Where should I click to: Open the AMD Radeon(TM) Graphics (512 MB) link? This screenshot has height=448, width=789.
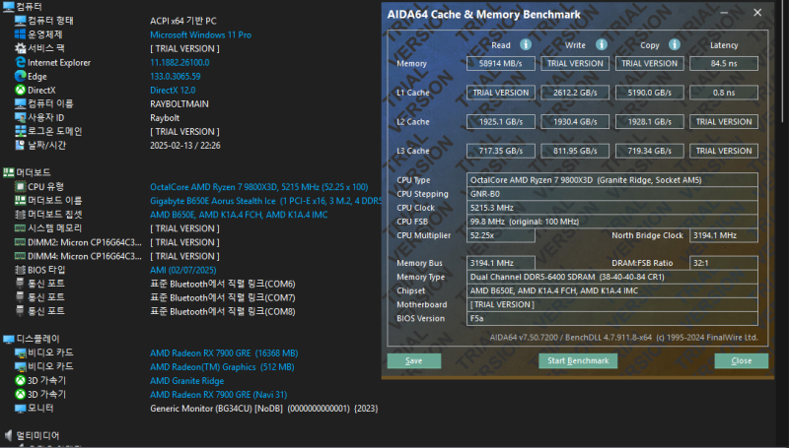(x=222, y=366)
